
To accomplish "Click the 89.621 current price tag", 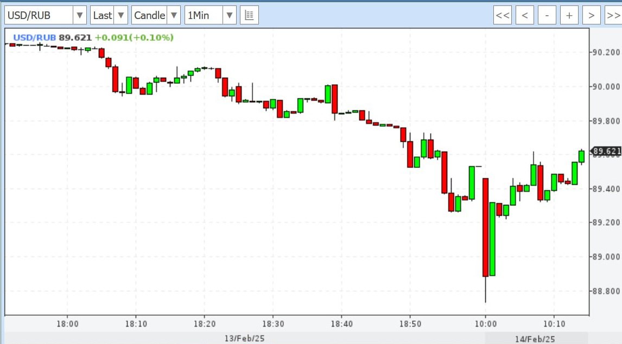I will click(606, 151).
